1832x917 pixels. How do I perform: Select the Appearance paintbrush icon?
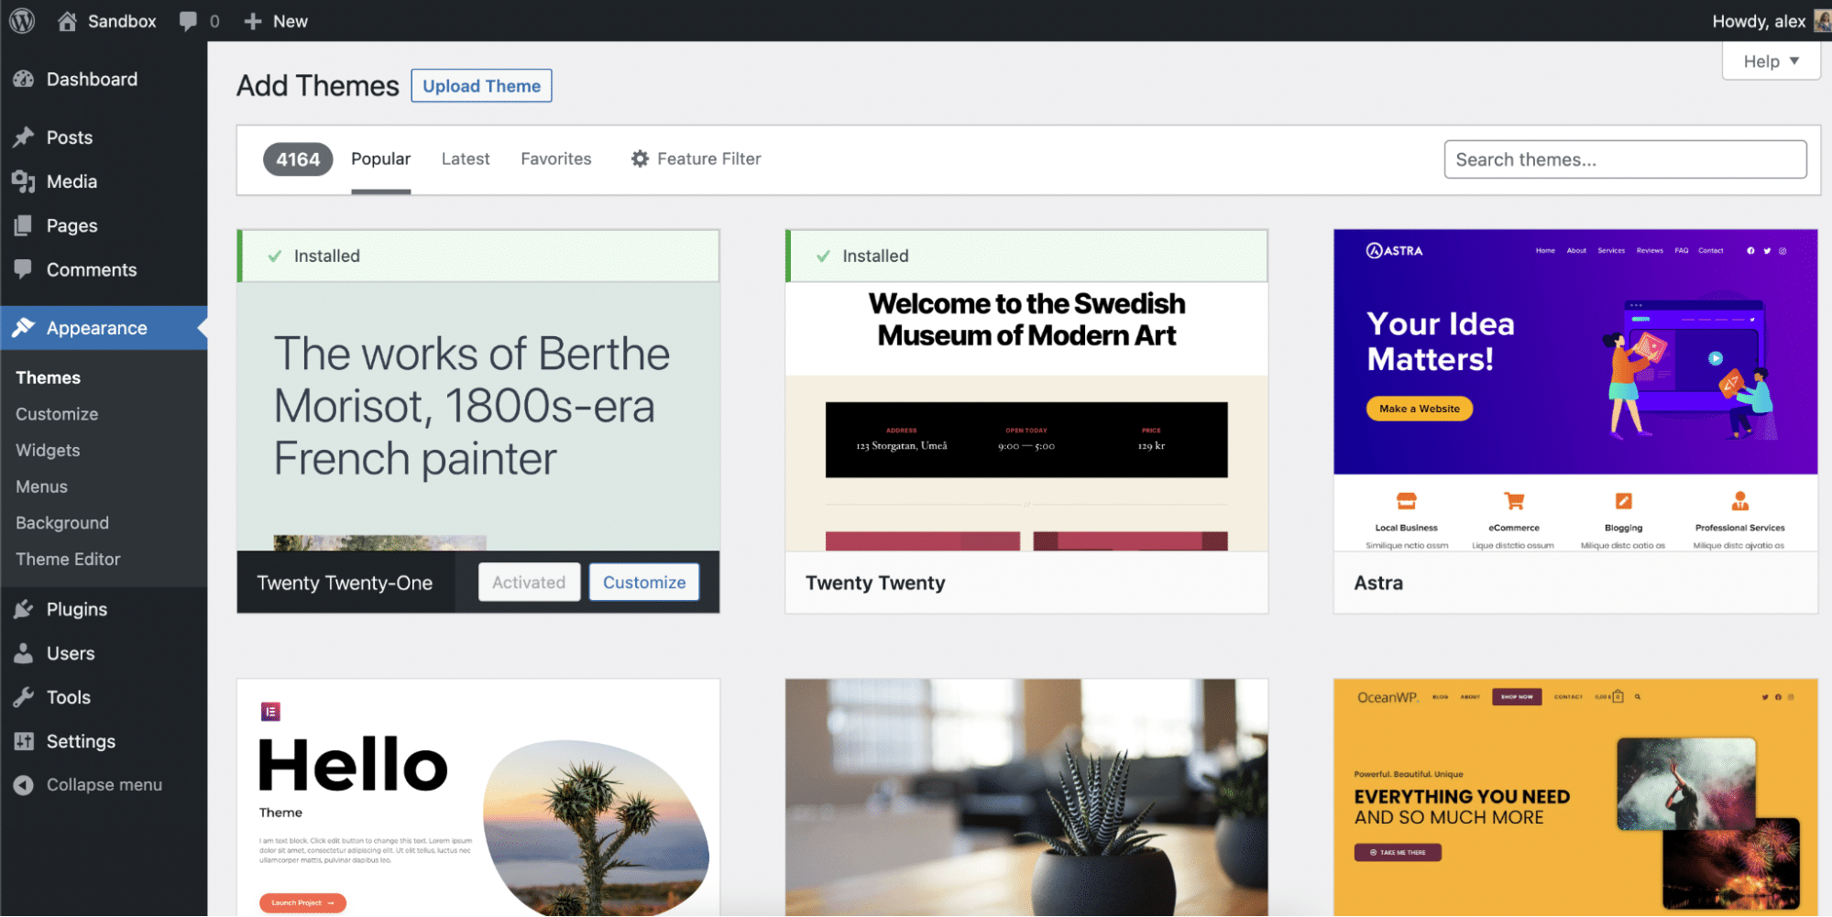point(25,328)
